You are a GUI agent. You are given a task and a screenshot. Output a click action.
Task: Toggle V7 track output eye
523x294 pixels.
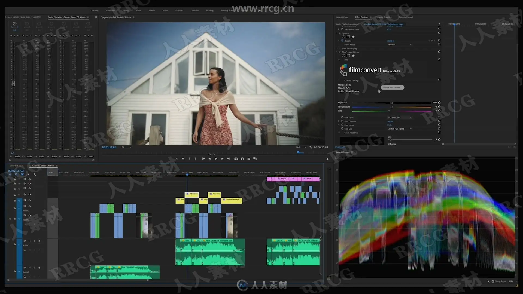(30, 179)
